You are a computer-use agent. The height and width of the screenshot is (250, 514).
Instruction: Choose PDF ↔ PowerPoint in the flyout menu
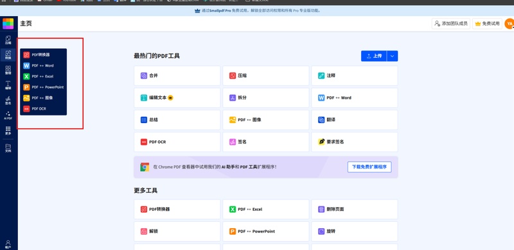pos(43,87)
